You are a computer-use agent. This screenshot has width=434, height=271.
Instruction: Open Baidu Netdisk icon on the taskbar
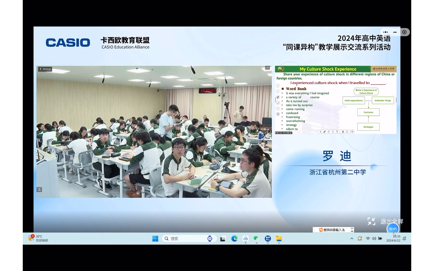(246, 239)
